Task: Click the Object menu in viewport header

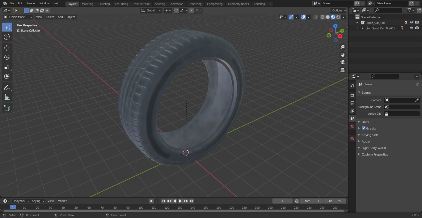Action: pos(71,17)
